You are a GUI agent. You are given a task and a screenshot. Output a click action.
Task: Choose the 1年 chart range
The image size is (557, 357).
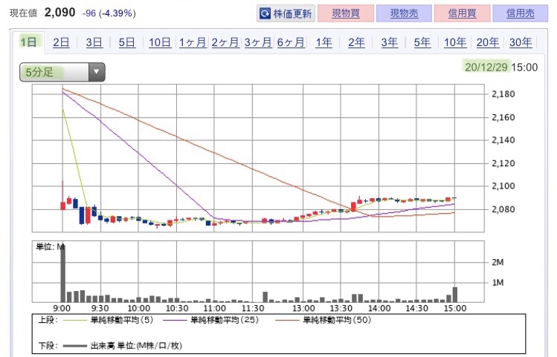[x=323, y=42]
